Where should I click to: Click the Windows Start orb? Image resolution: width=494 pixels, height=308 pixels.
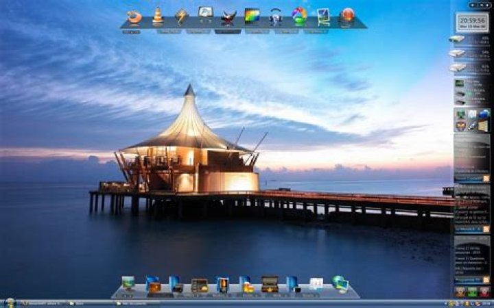point(10,303)
